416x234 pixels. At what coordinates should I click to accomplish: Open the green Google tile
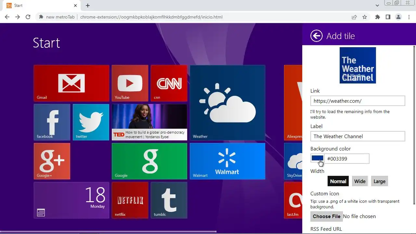149,161
